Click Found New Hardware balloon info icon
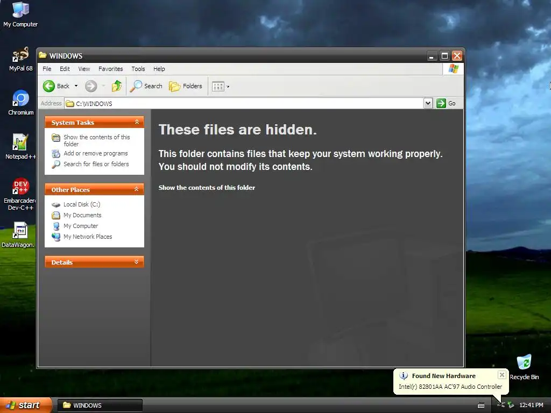This screenshot has width=551, height=413. point(404,376)
